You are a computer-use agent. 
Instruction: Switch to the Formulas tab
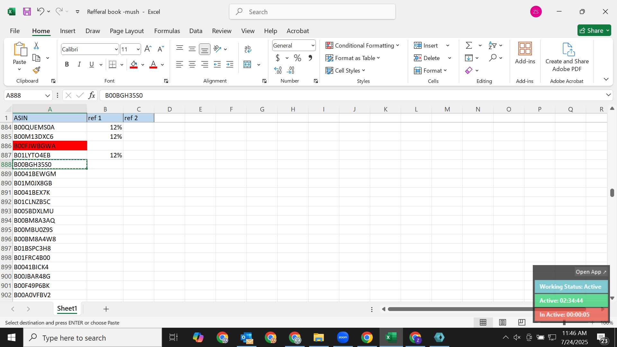coord(167,31)
